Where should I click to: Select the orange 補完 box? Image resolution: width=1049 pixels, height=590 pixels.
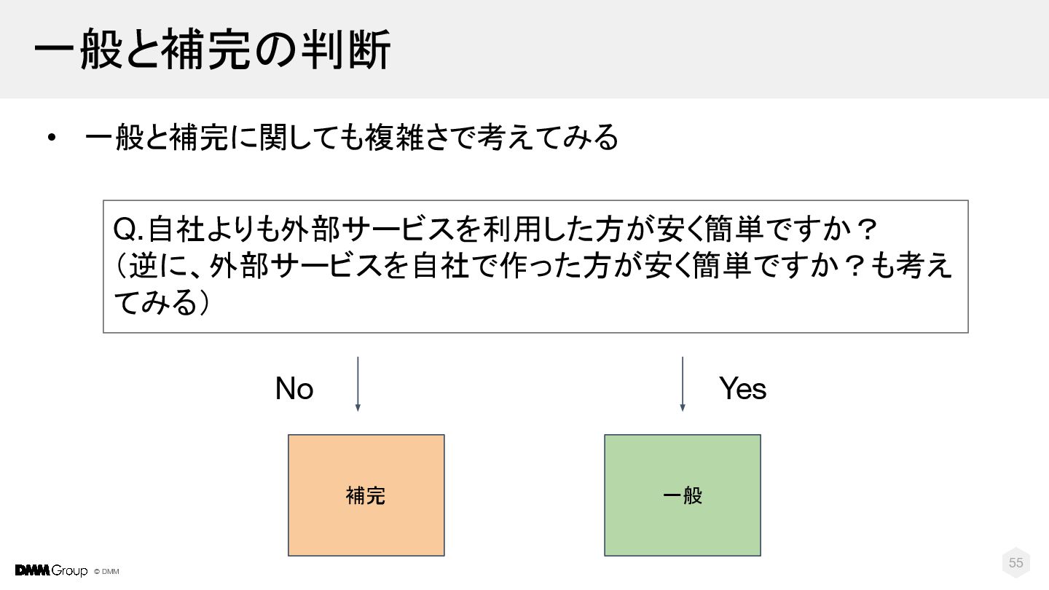click(x=366, y=495)
